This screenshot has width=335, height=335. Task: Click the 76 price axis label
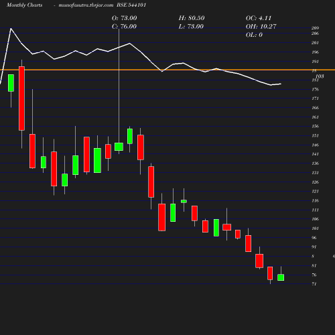pos(314,275)
